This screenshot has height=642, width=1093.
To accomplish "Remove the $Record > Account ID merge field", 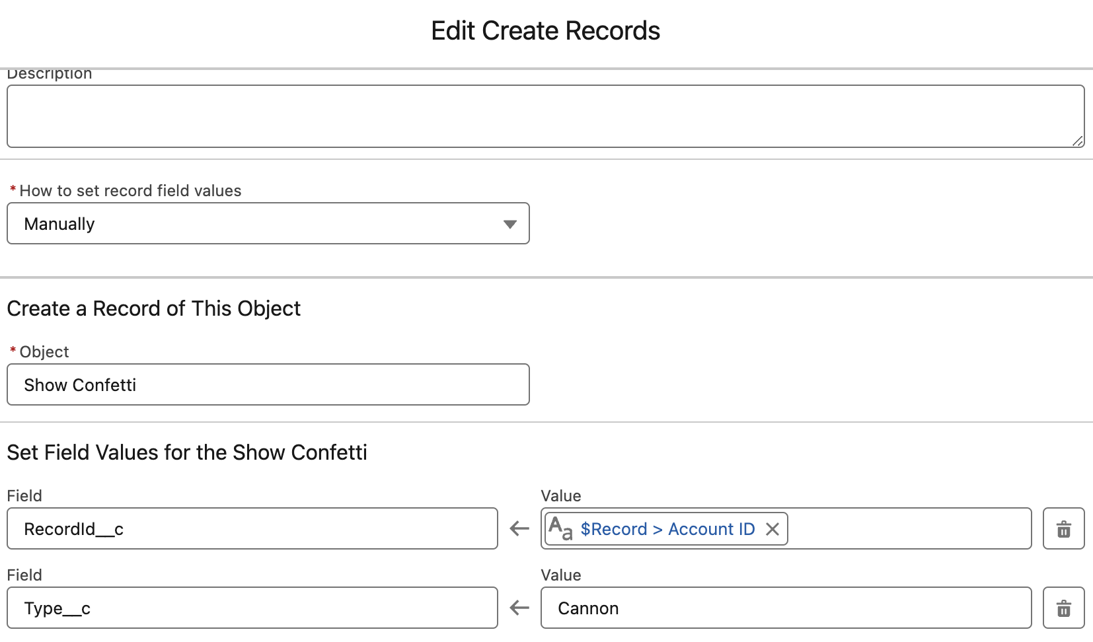I will (x=772, y=528).
